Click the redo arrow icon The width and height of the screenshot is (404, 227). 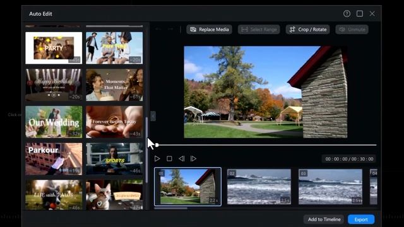point(170,30)
